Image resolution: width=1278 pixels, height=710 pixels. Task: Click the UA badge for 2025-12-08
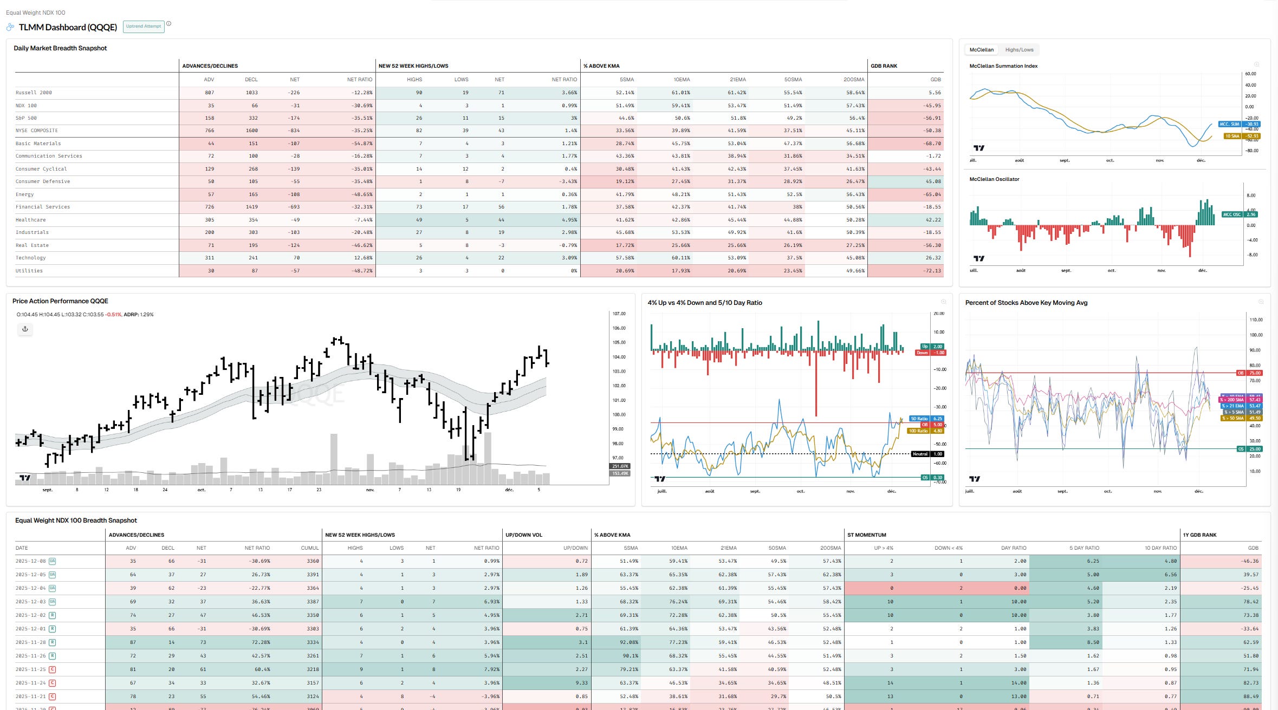click(x=53, y=561)
